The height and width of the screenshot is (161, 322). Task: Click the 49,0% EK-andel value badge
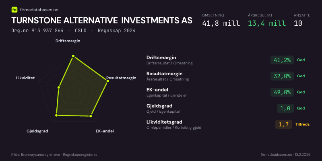pos(282,92)
